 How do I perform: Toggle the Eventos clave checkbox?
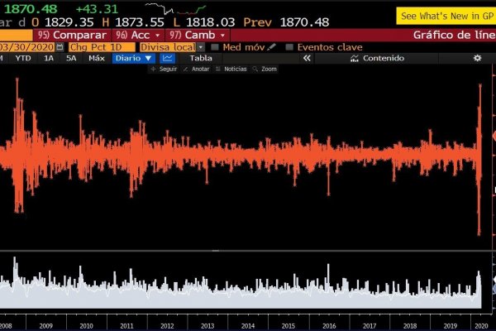289,47
